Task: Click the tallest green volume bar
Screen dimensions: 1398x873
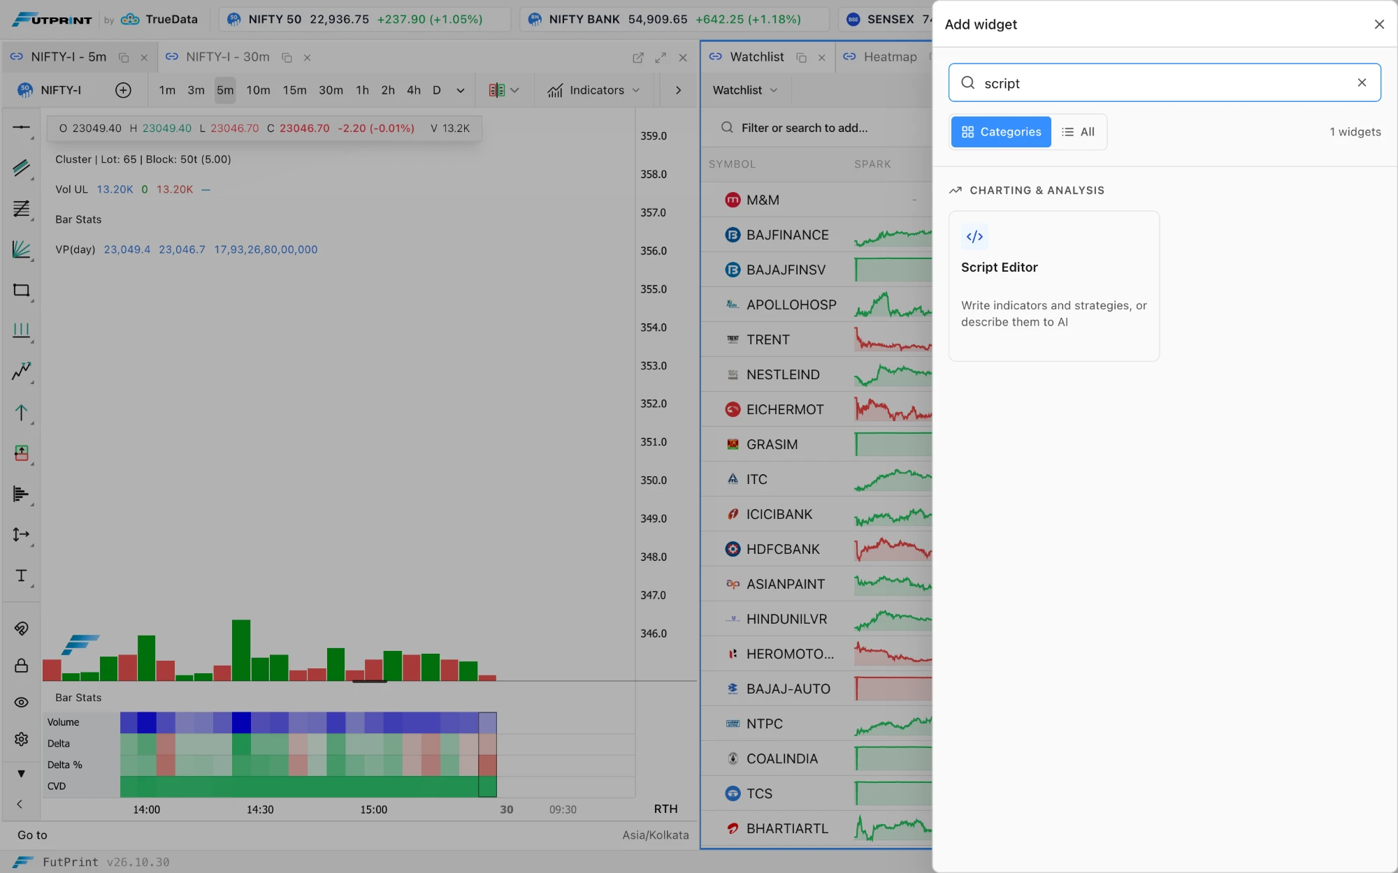Action: coord(241,650)
